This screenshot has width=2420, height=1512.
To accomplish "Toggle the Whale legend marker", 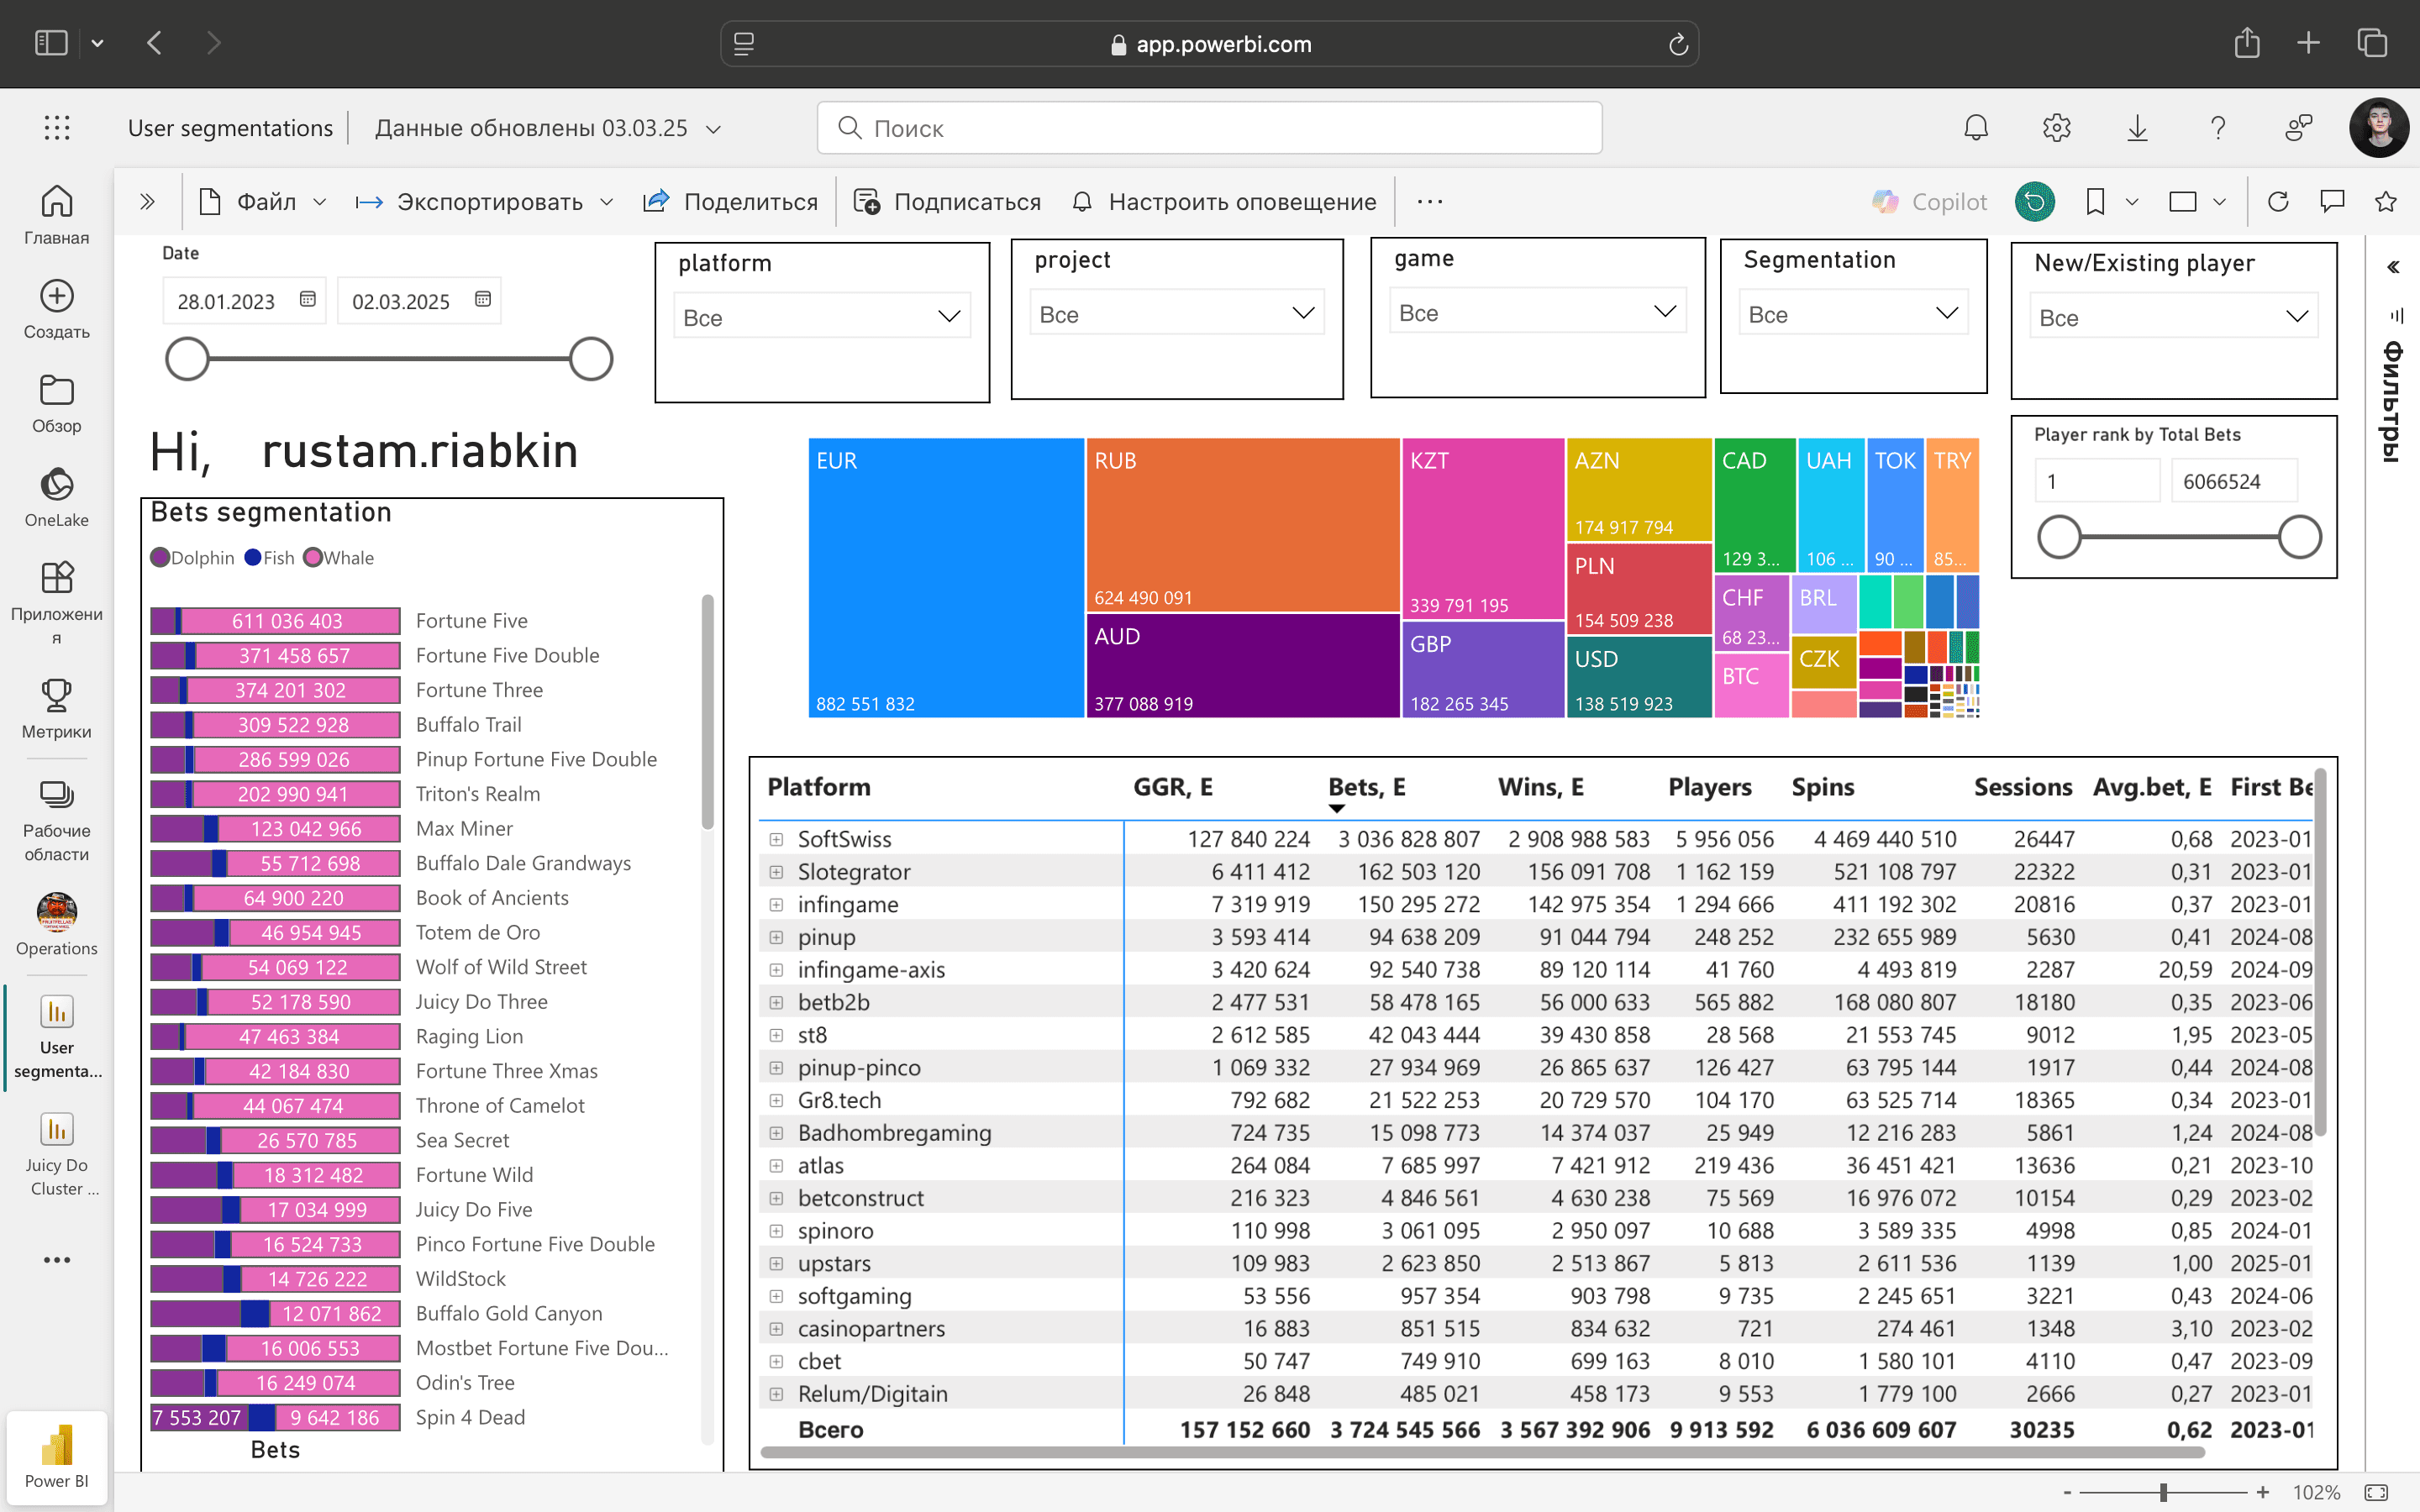I will [313, 558].
